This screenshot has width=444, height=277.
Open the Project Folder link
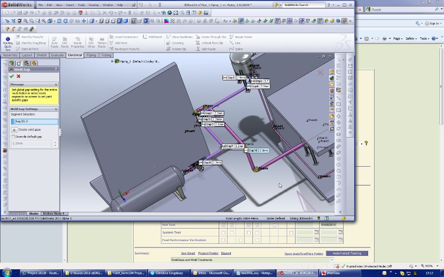(x=208, y=253)
